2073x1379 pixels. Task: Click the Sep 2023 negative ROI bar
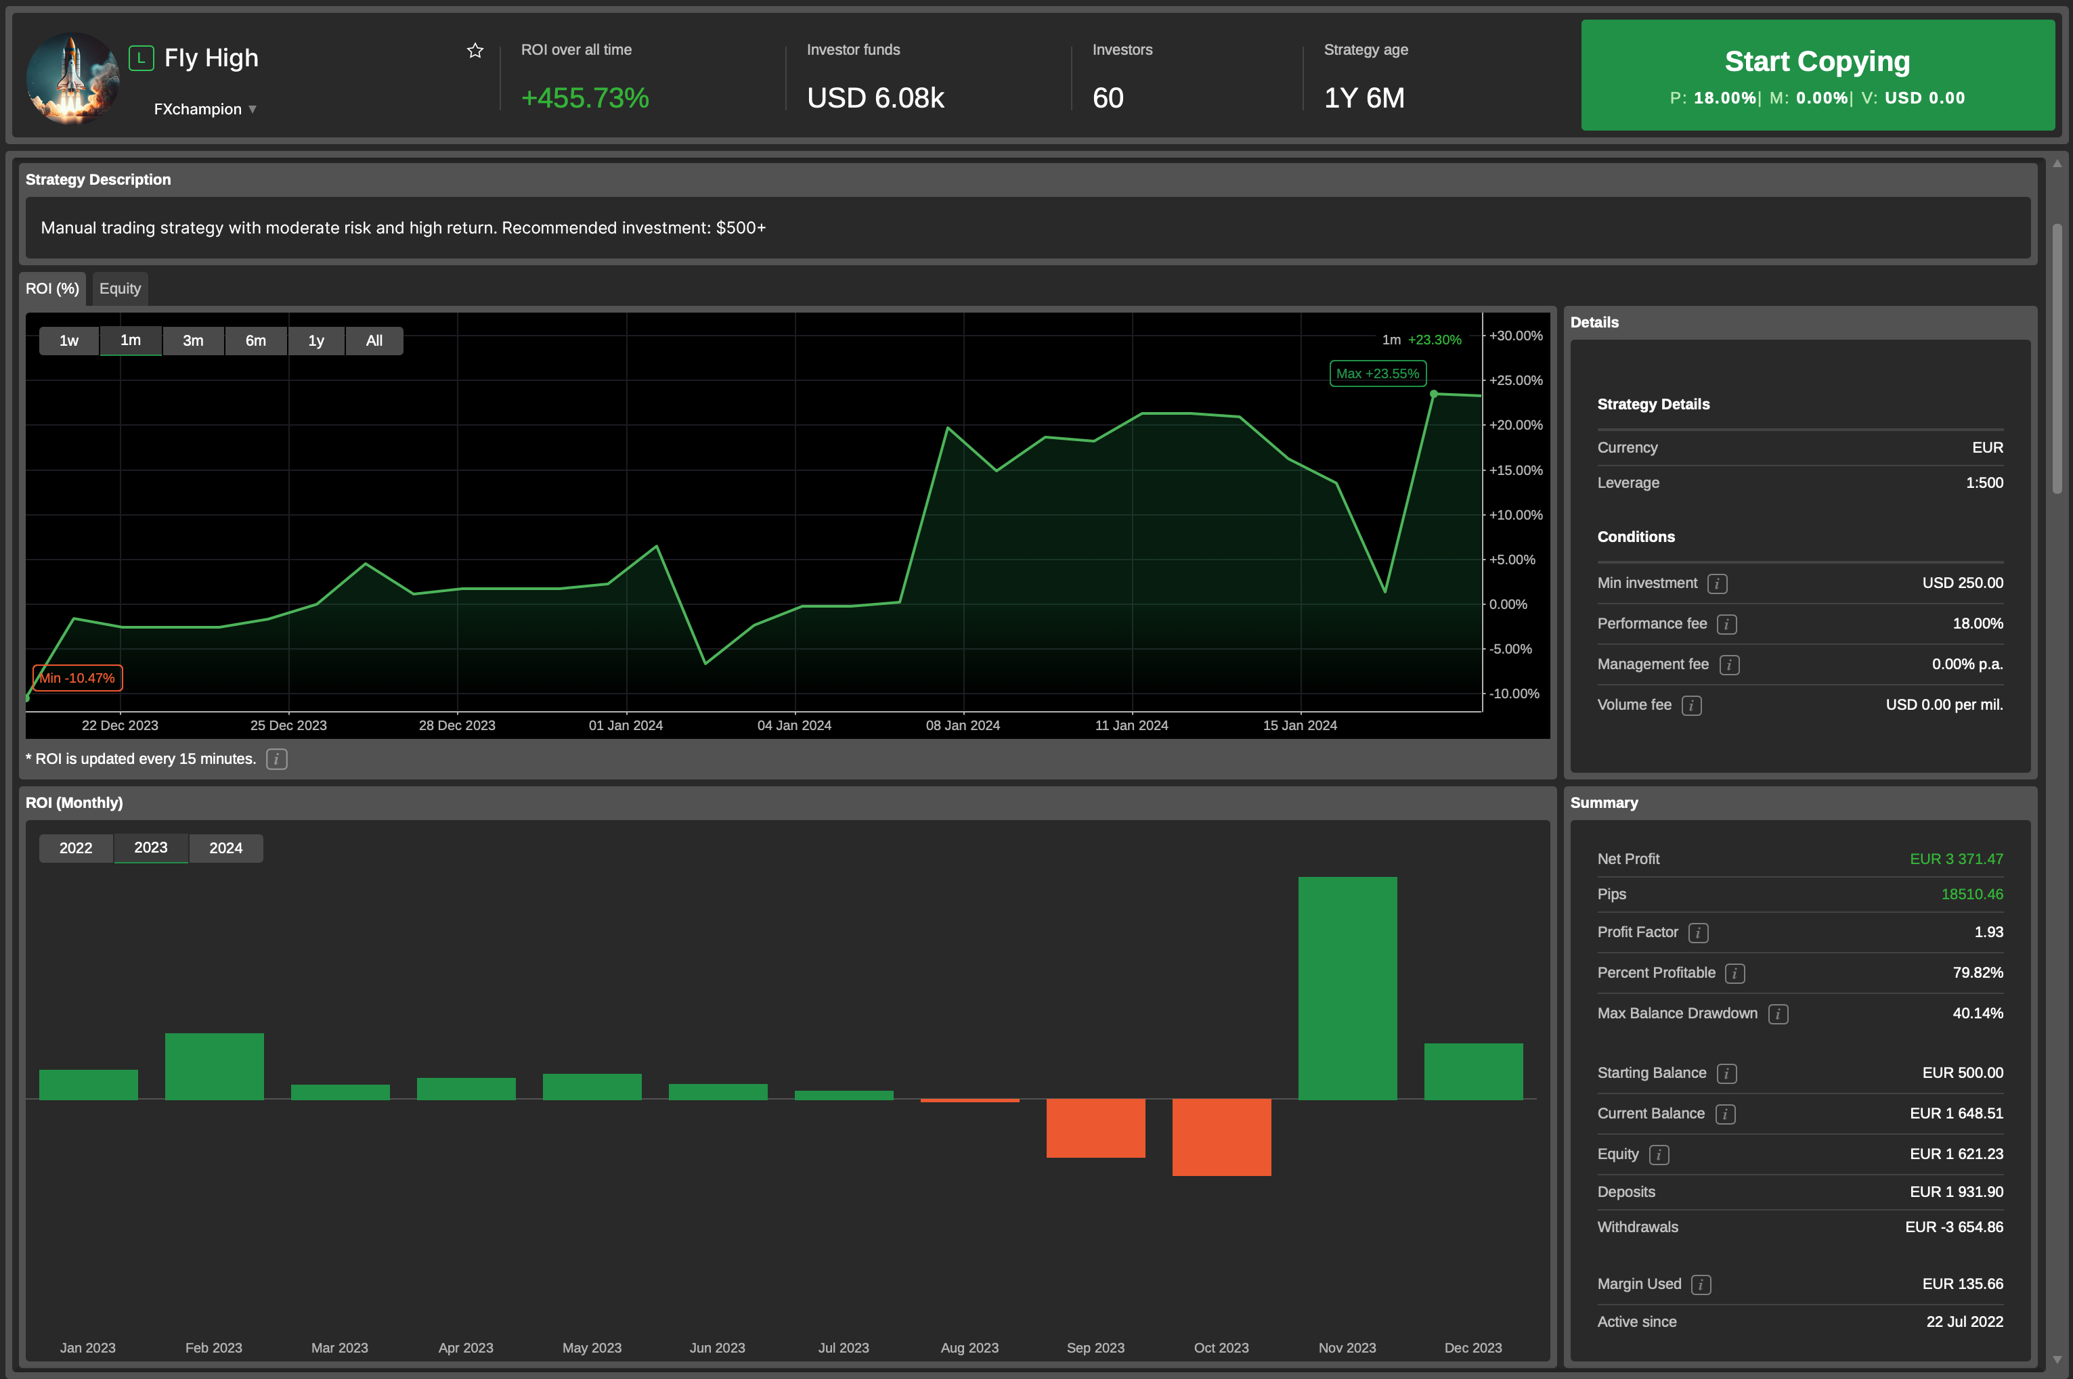1095,1129
